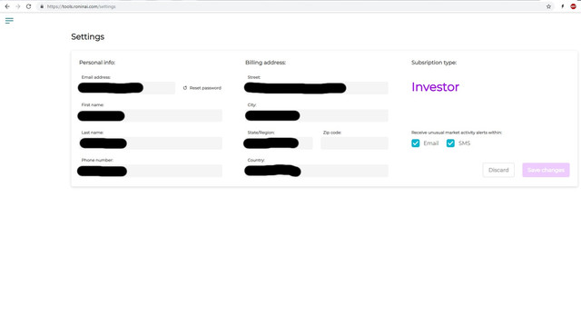Click the 'Receive unusual market activity alerts within:' text

[x=457, y=133]
